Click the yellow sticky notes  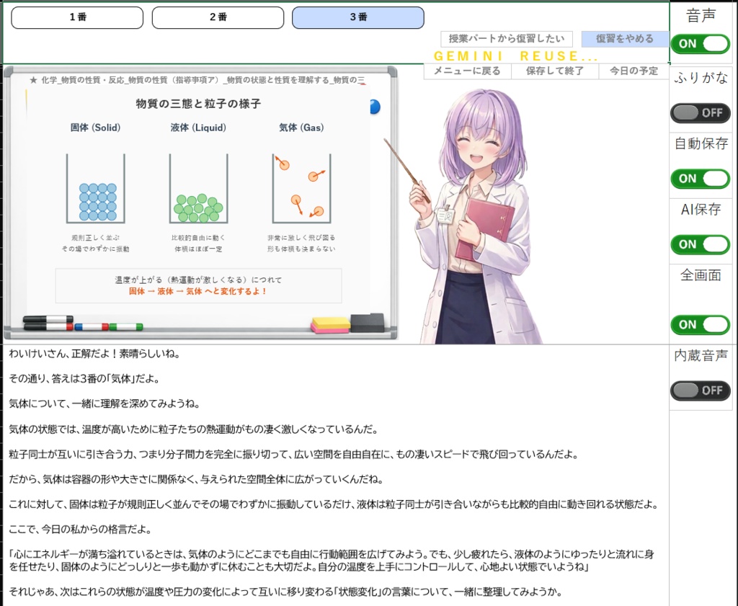(330, 325)
